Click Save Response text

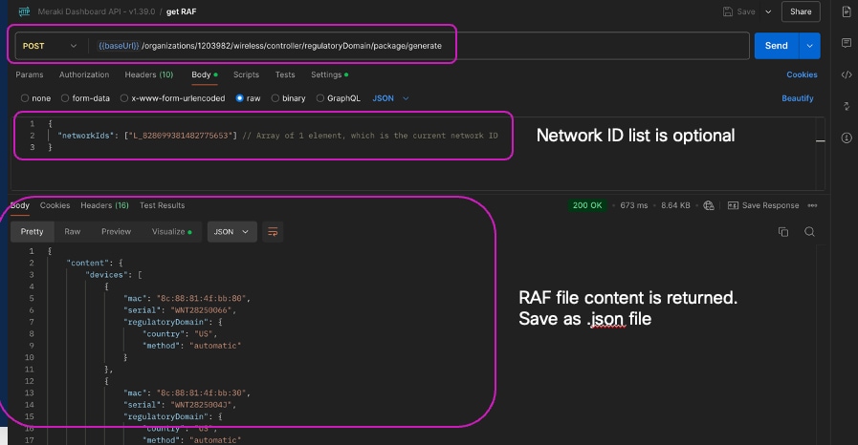pos(770,205)
